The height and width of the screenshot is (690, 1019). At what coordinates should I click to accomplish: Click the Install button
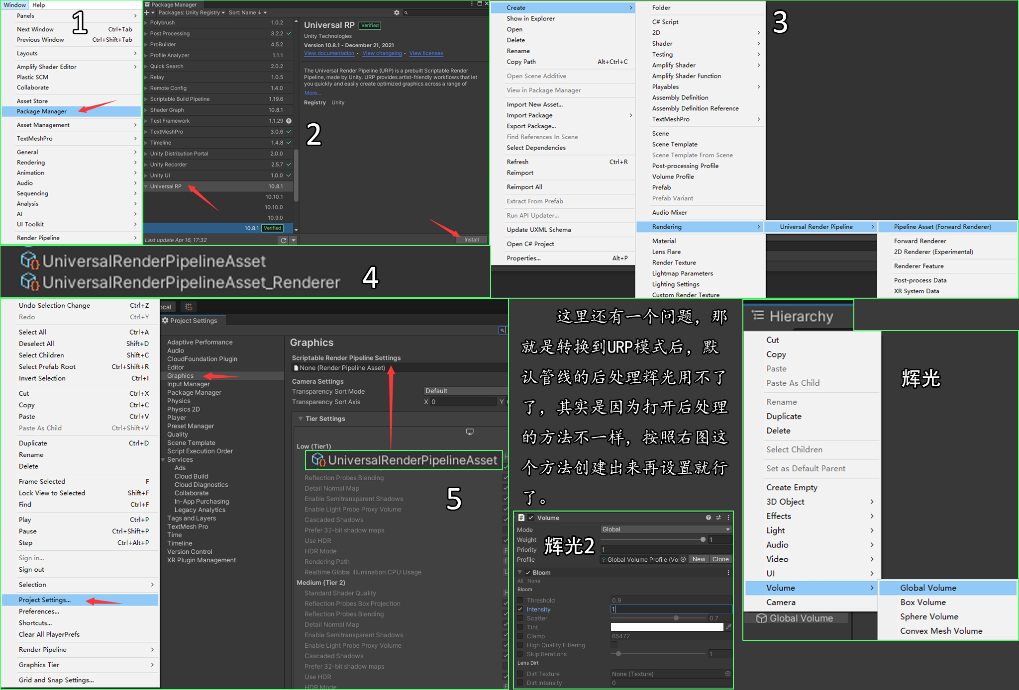(471, 240)
